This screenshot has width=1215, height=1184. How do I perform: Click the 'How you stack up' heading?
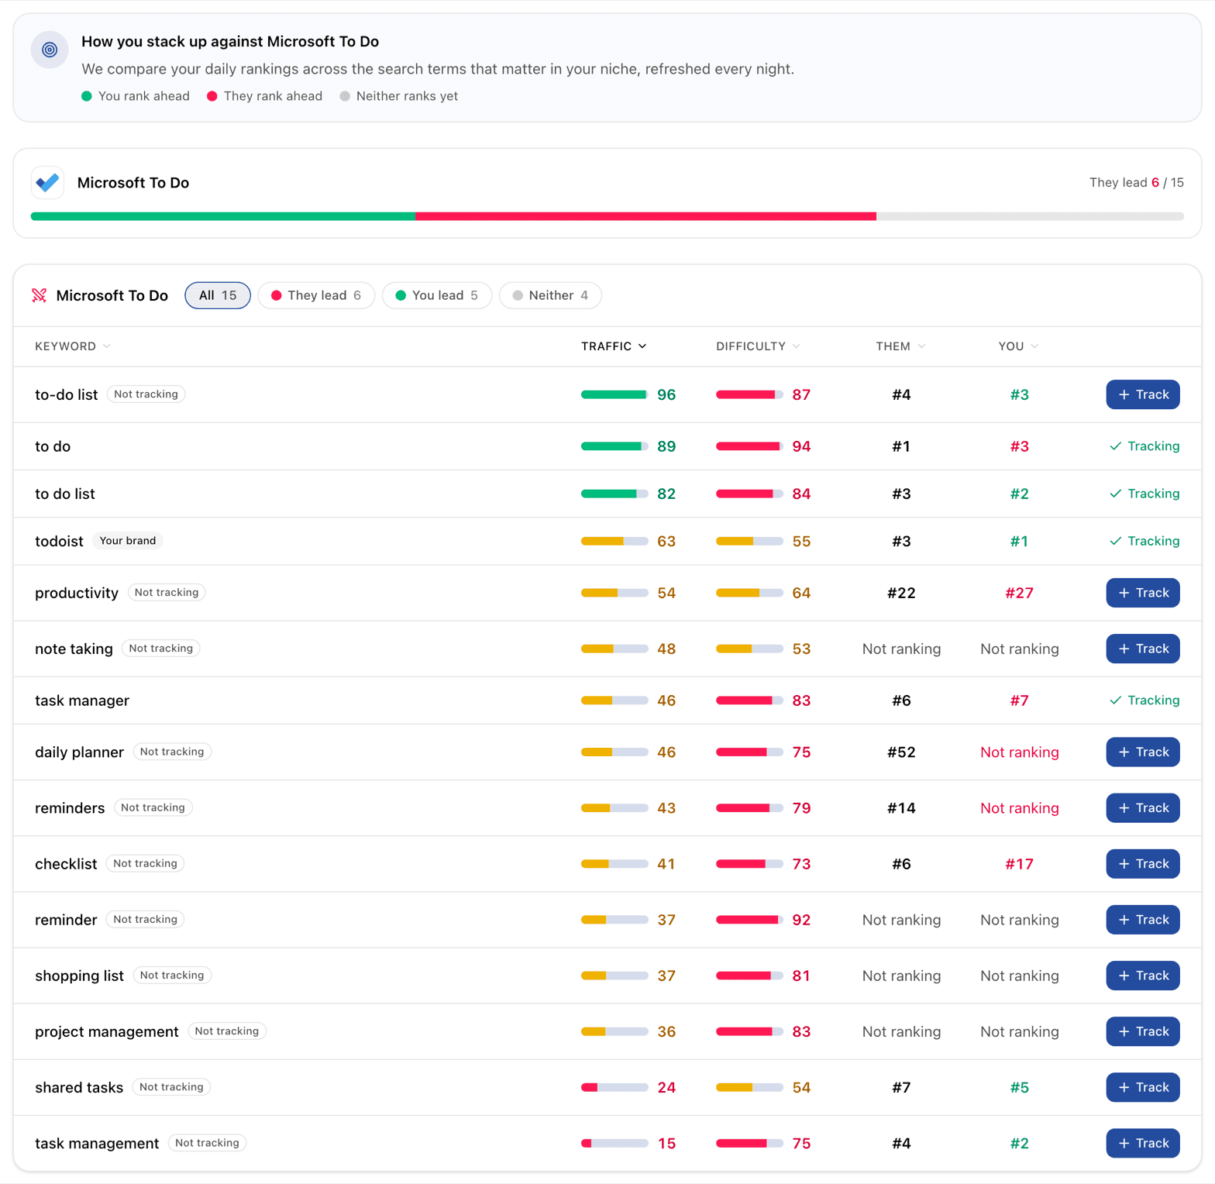pos(230,41)
